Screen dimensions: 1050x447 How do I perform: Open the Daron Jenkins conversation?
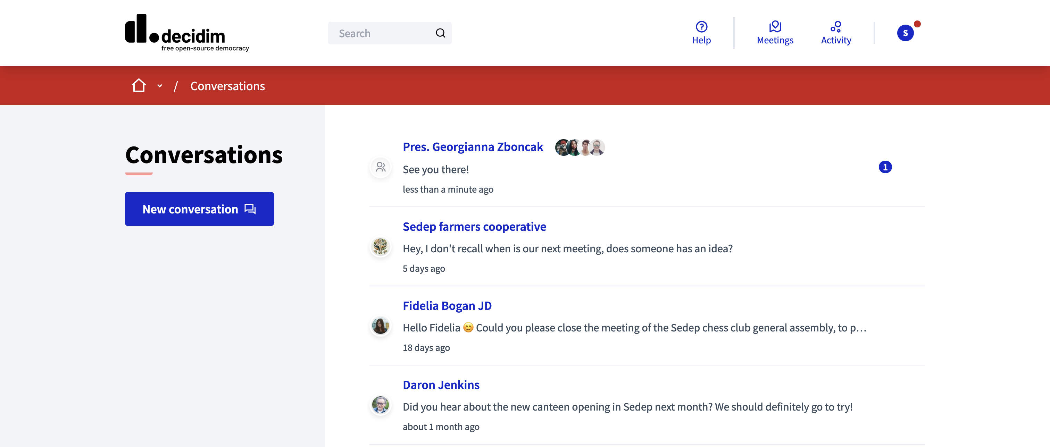[441, 384]
